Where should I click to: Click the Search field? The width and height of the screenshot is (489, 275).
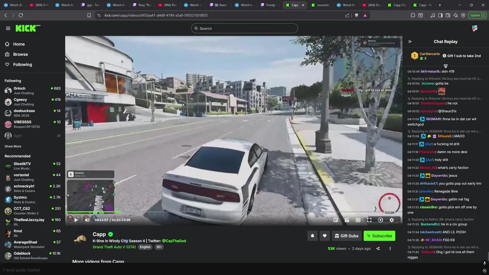click(244, 28)
